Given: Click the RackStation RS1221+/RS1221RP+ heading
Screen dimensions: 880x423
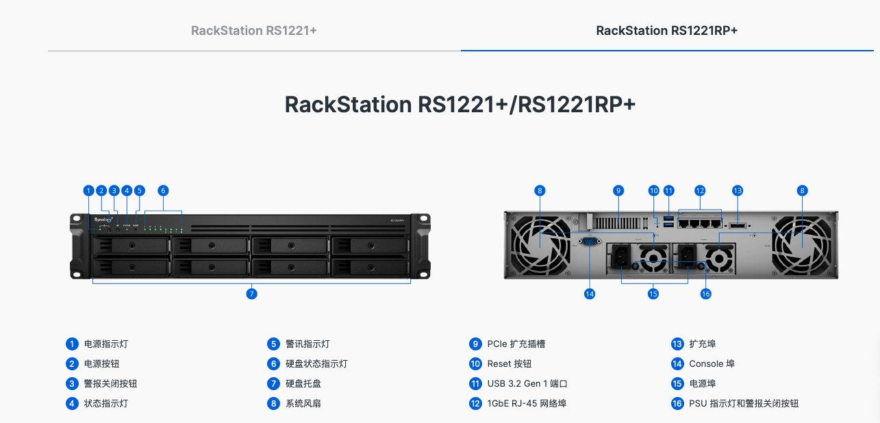Looking at the screenshot, I should point(460,104).
